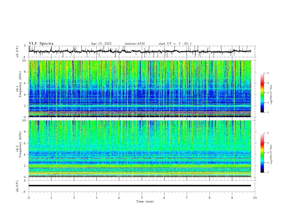Screen dimensions: 287x222
Task: Click the '1' tick on the time axis
Action: [x=51, y=198]
